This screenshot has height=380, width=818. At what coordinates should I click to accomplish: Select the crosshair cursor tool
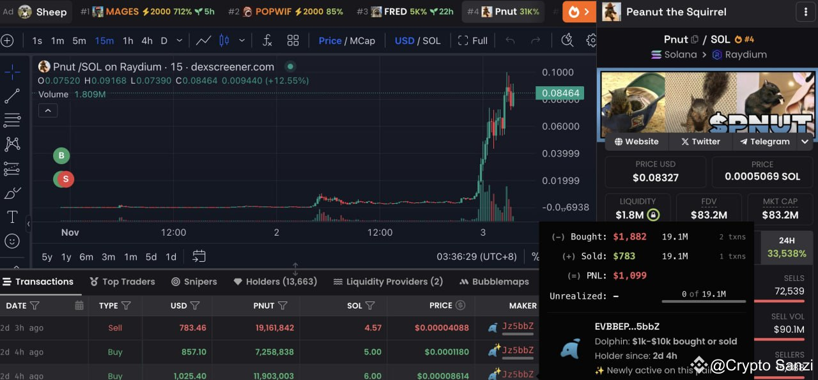click(x=12, y=72)
